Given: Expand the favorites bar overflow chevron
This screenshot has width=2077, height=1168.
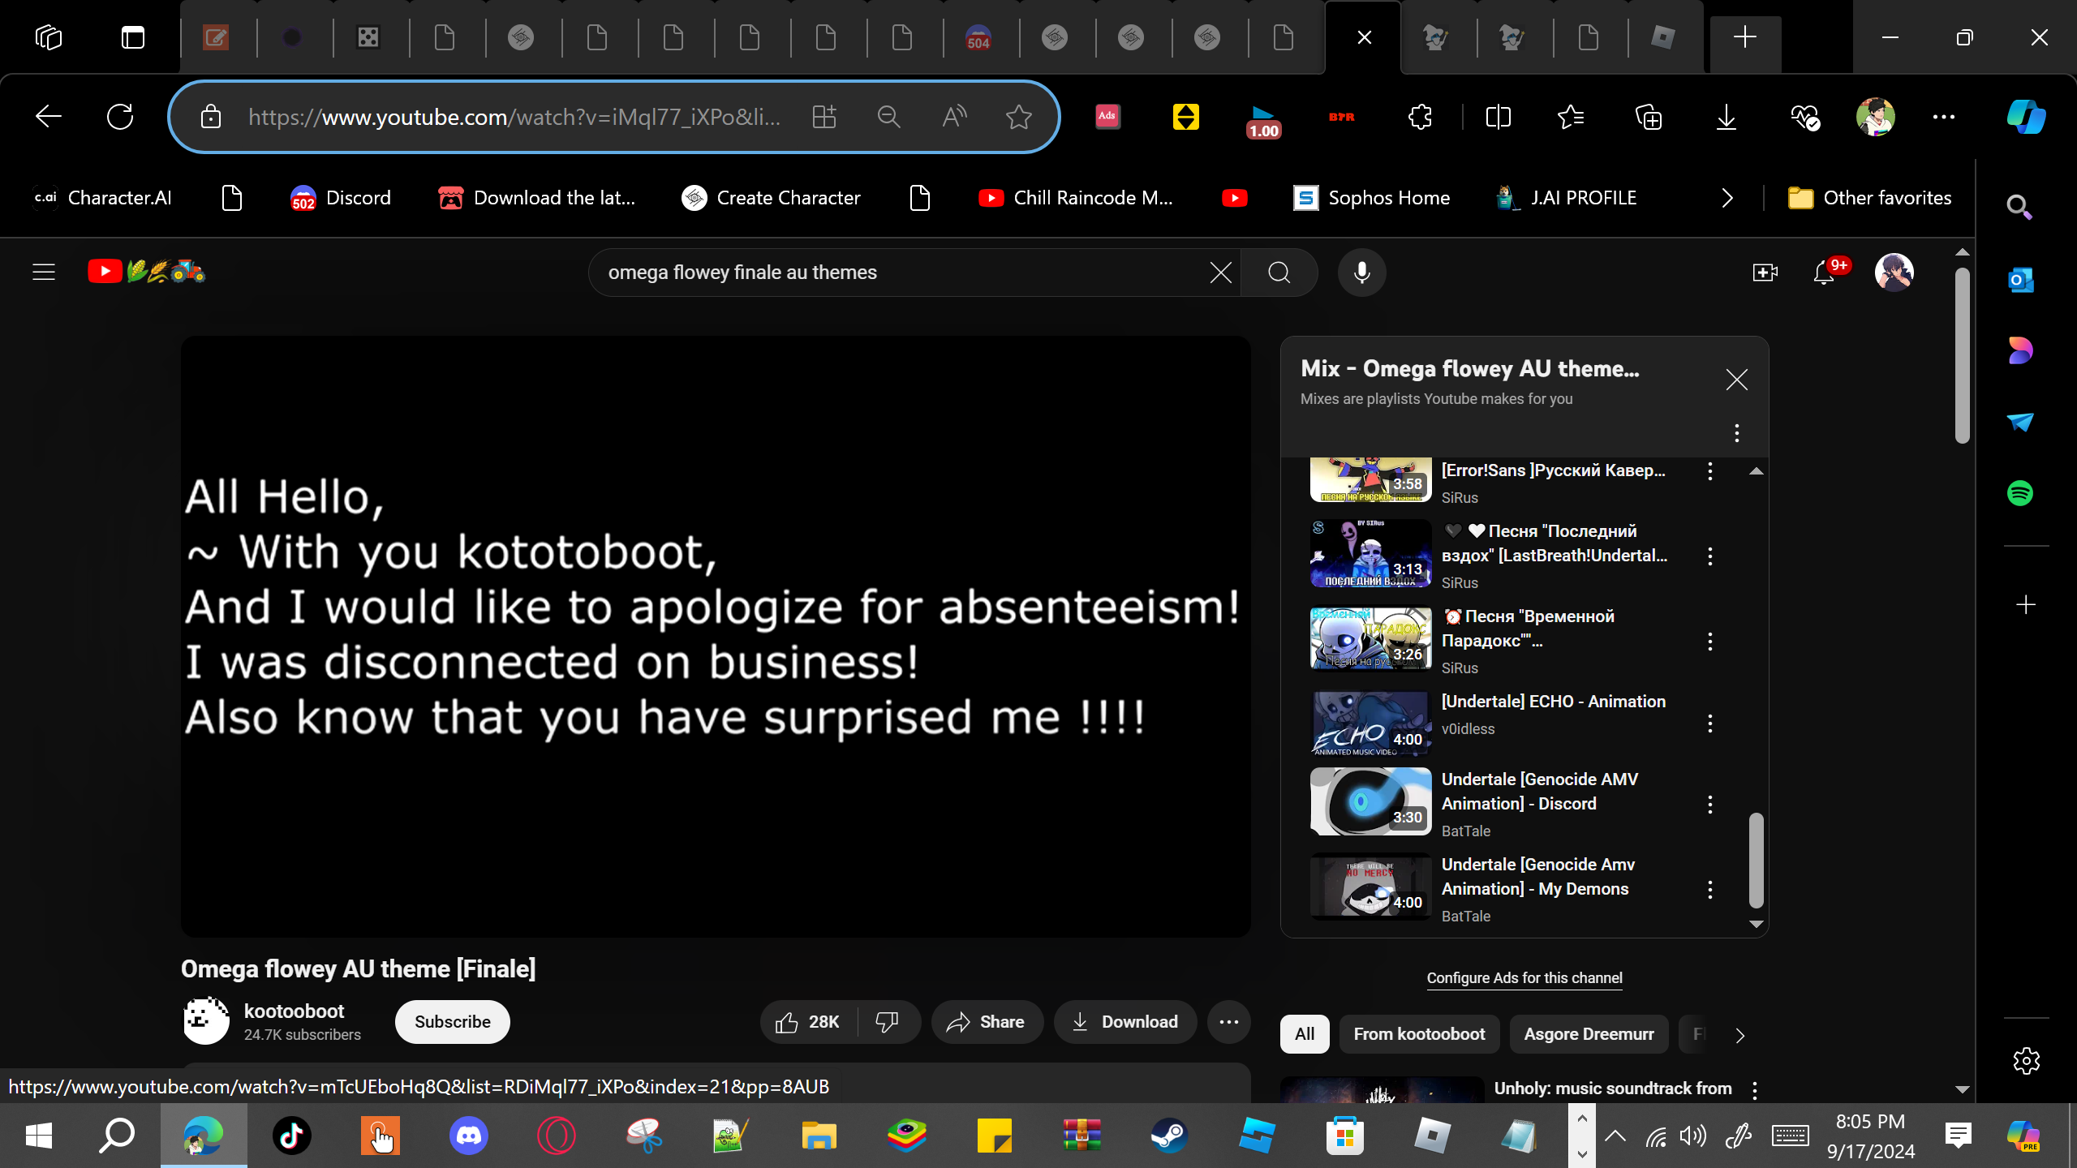Looking at the screenshot, I should point(1727,198).
